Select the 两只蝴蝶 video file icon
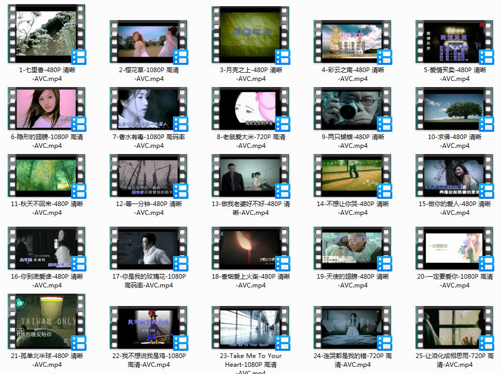 coord(353,109)
